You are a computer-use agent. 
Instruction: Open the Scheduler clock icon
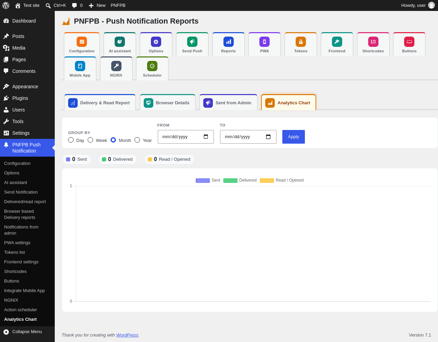[152, 66]
